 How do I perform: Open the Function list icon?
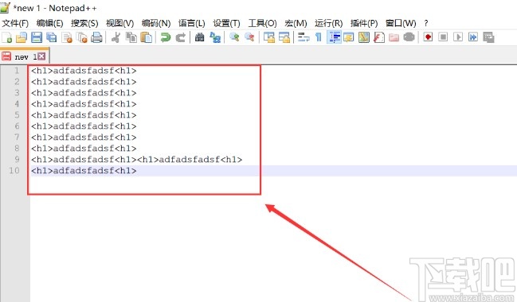tap(379, 37)
